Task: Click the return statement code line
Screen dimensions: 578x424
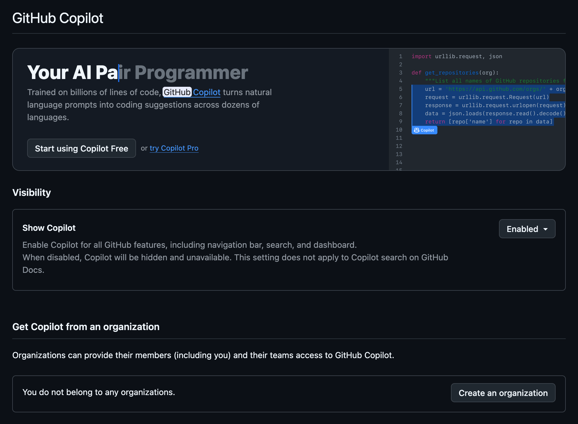Action: click(489, 122)
